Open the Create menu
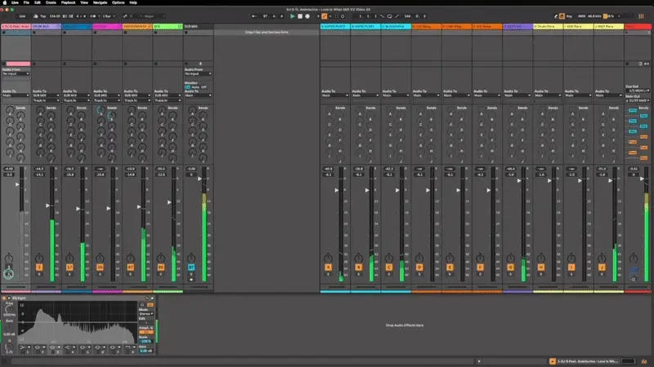 (x=51, y=2)
